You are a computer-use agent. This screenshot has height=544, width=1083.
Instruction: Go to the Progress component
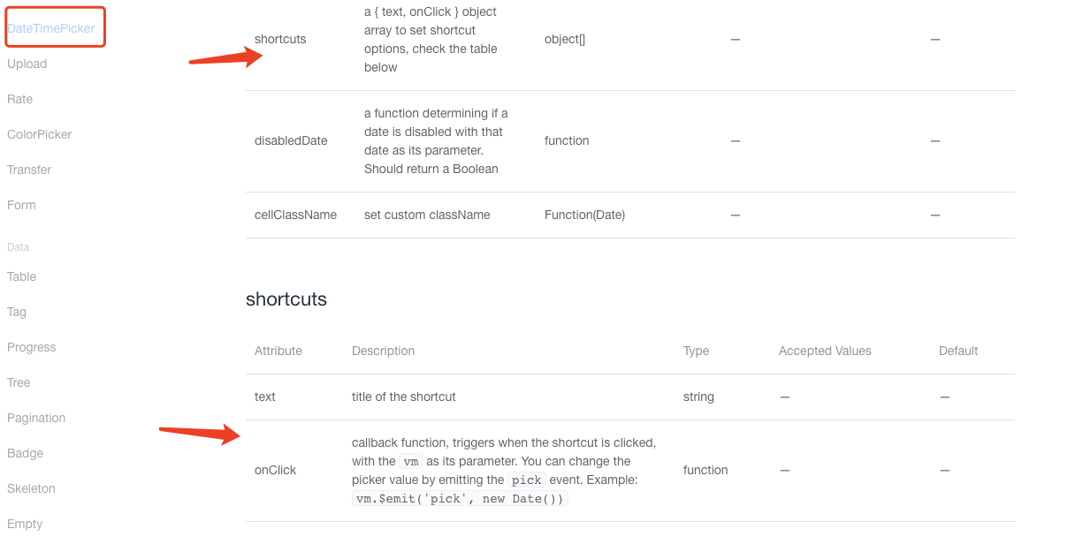pos(31,347)
